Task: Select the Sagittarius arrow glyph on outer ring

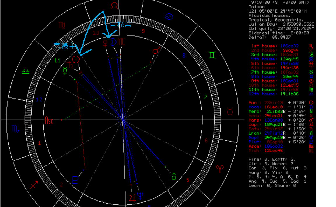Action: (x=34, y=184)
